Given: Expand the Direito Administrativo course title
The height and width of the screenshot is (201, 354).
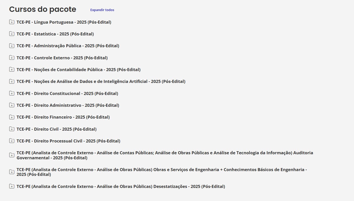Looking at the screenshot, I should [x=68, y=105].
